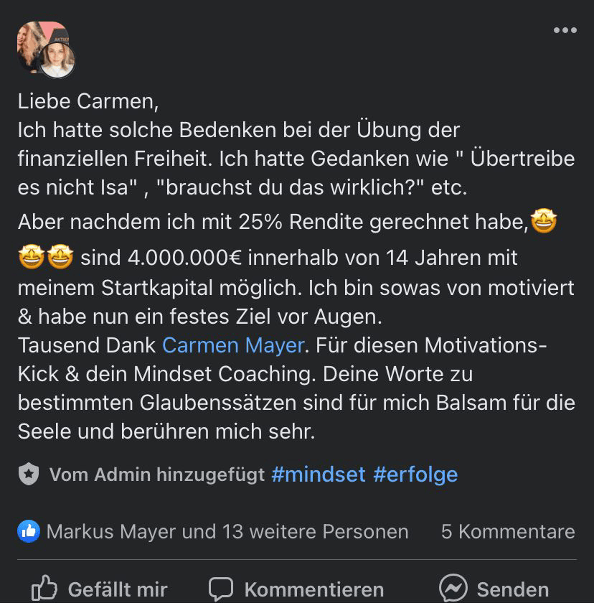Click the blue like reaction icon
Screen dimensions: 594x603
pyautogui.click(x=29, y=531)
